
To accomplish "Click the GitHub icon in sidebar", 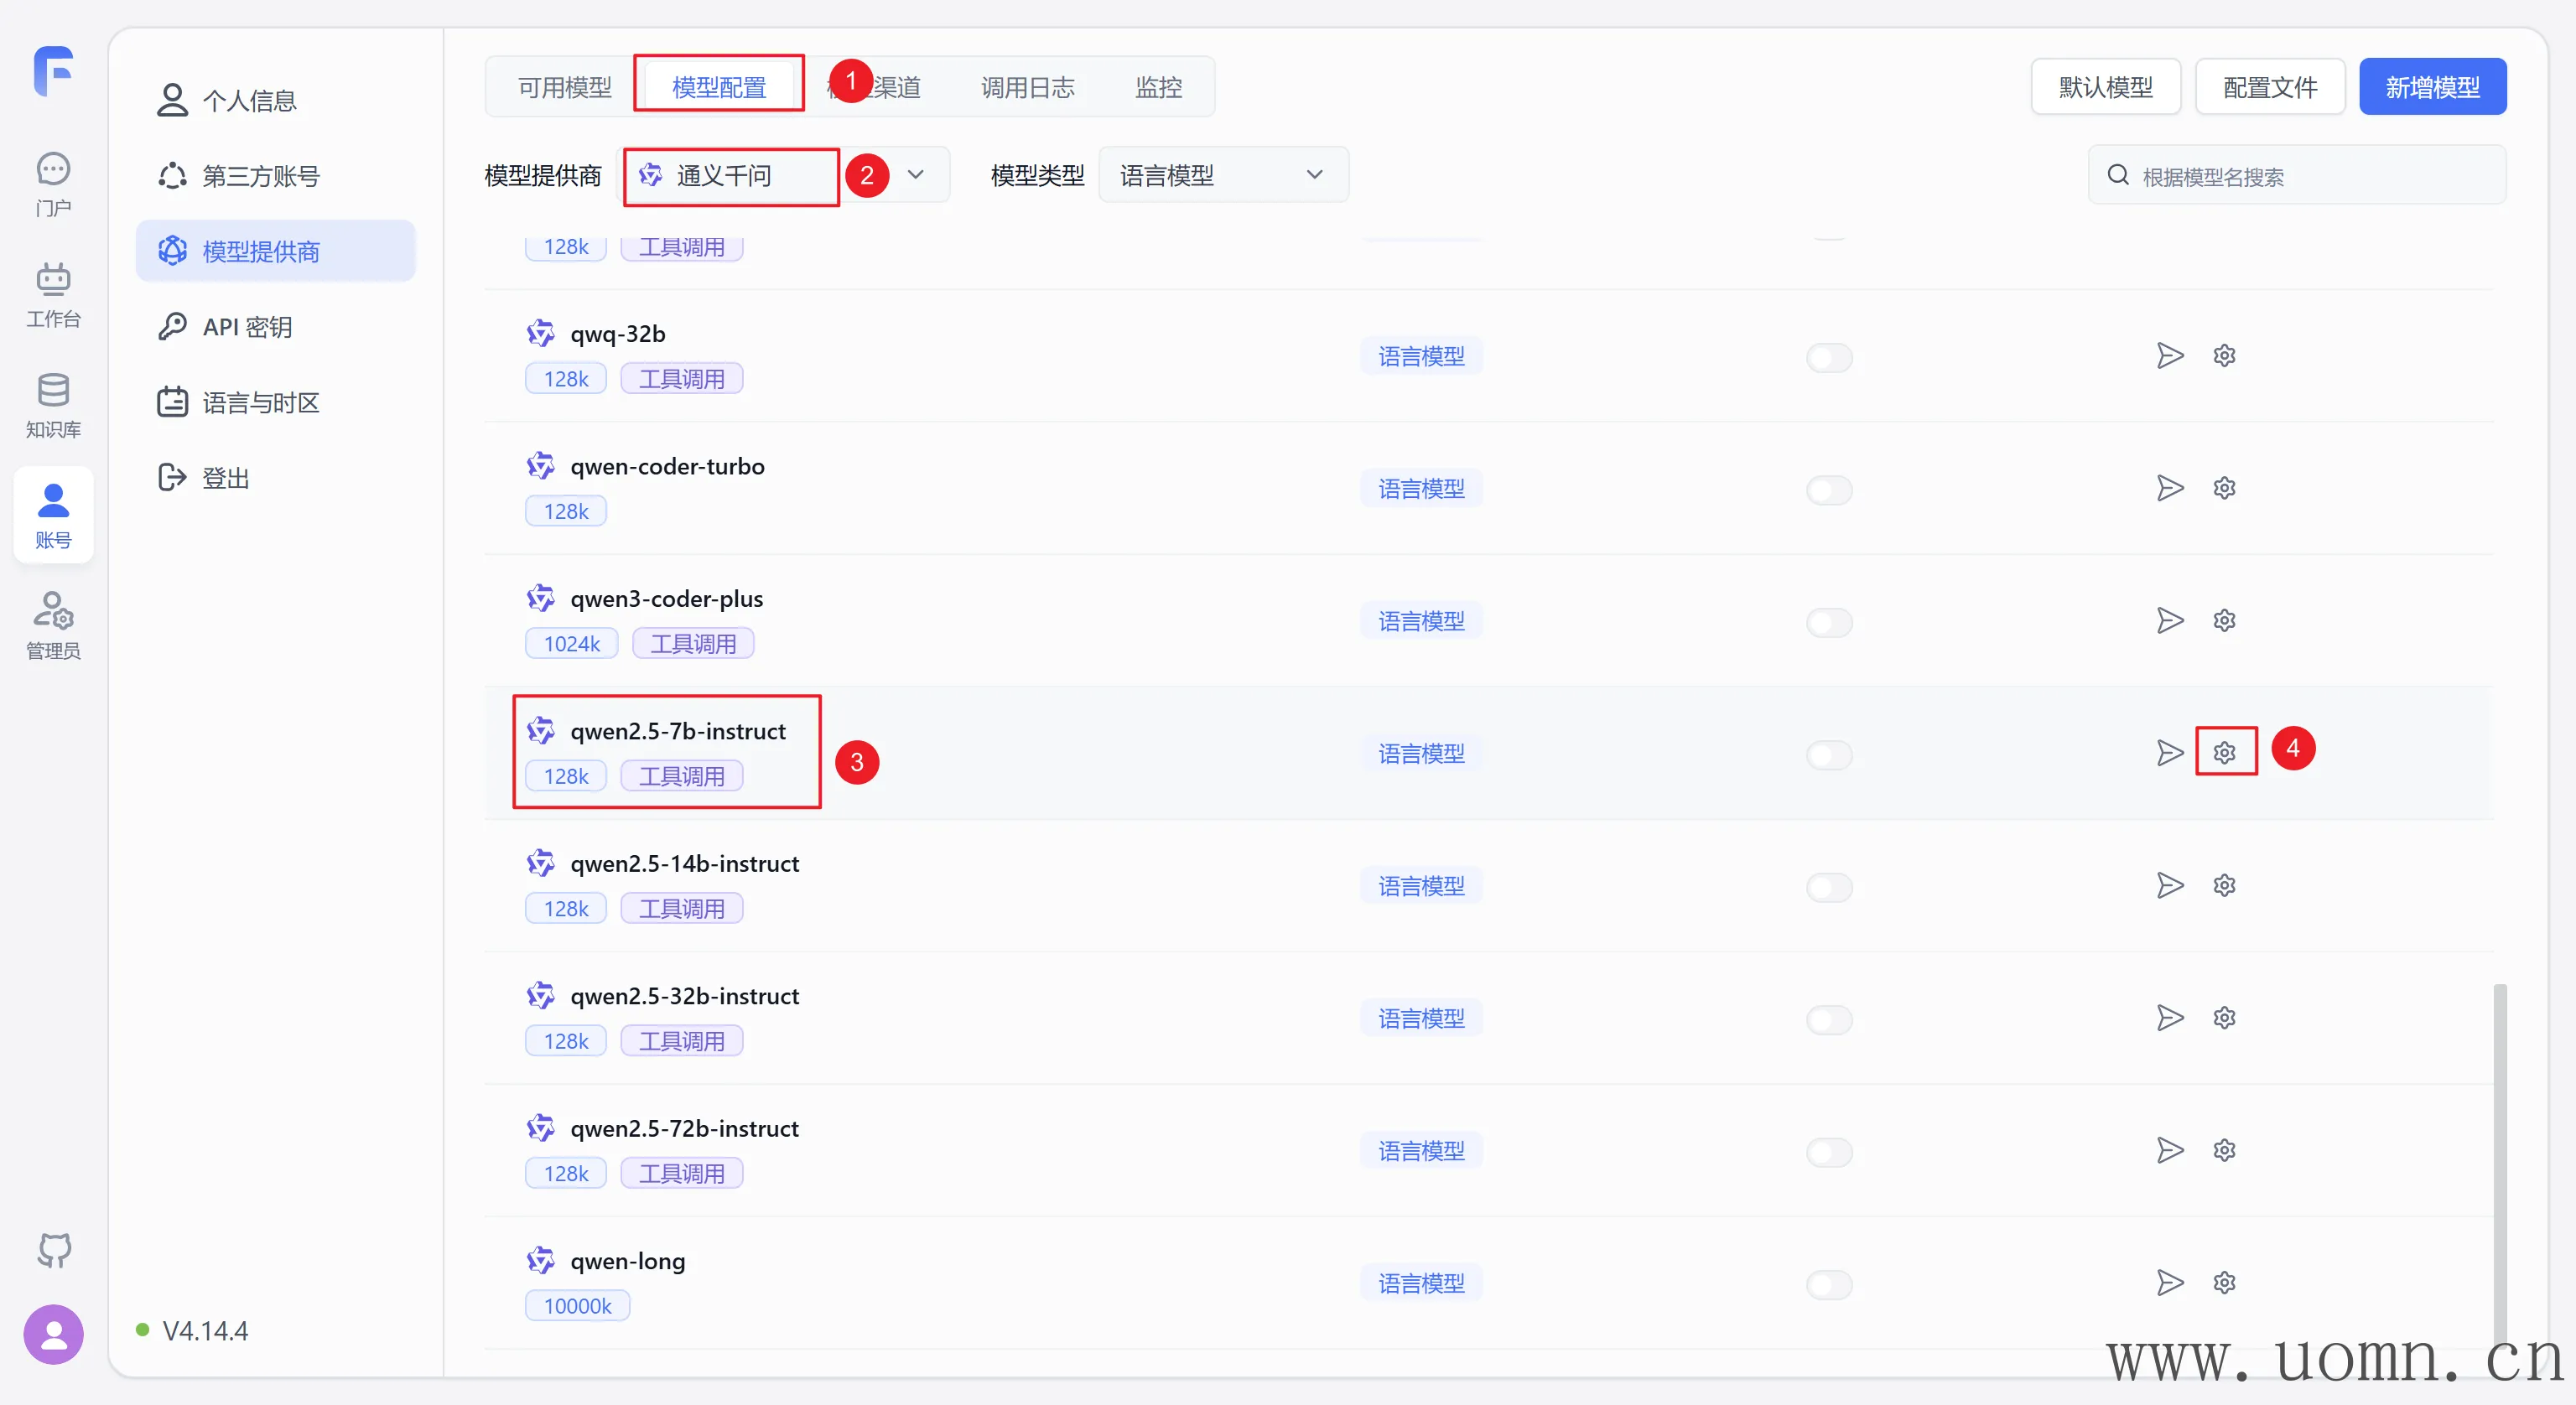I will coord(54,1249).
